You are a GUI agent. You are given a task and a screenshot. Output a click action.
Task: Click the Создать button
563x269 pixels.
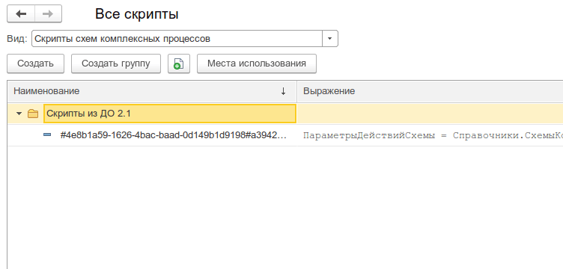[x=35, y=64]
